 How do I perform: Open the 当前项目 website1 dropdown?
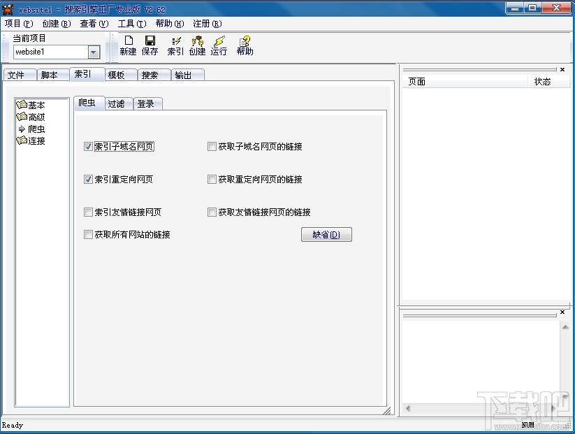click(94, 52)
